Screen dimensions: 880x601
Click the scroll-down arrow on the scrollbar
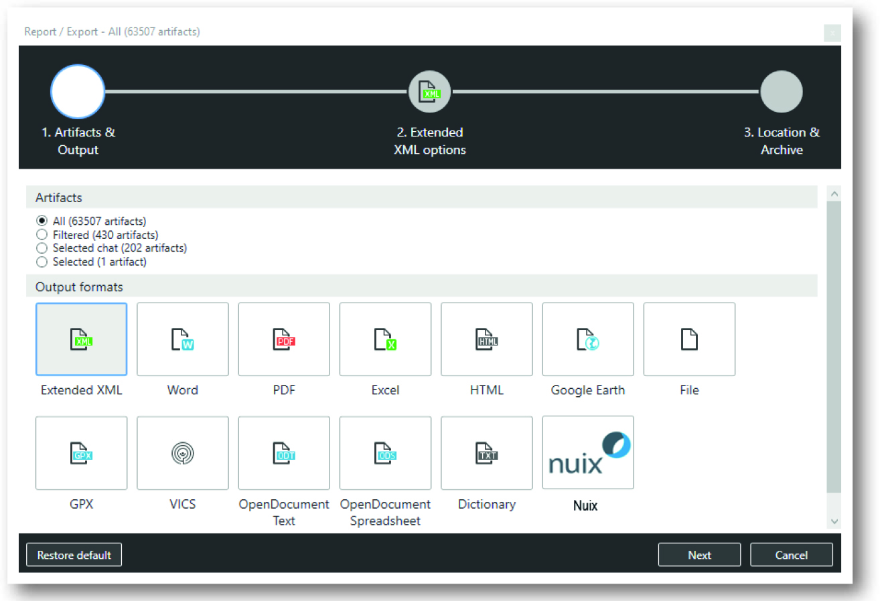tap(834, 521)
